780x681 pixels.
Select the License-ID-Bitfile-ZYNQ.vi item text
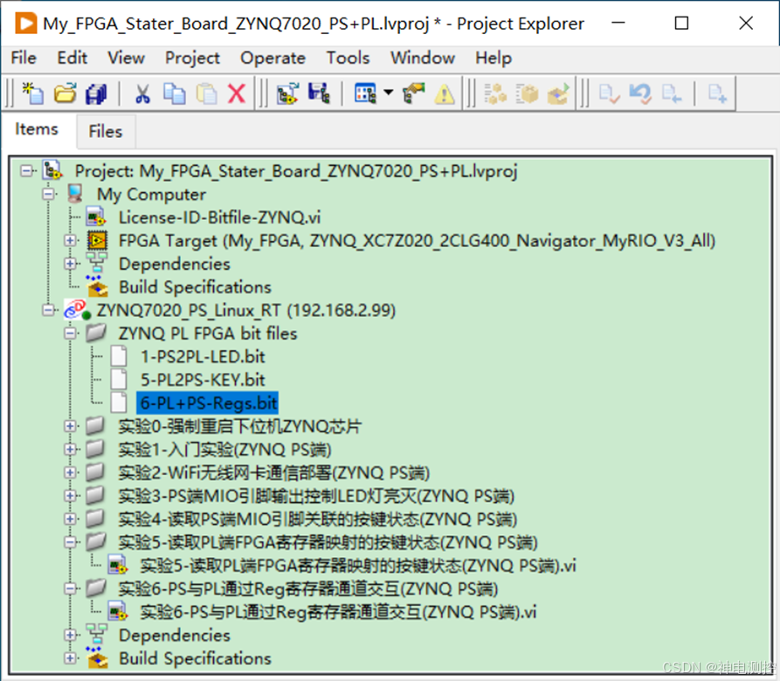click(219, 217)
